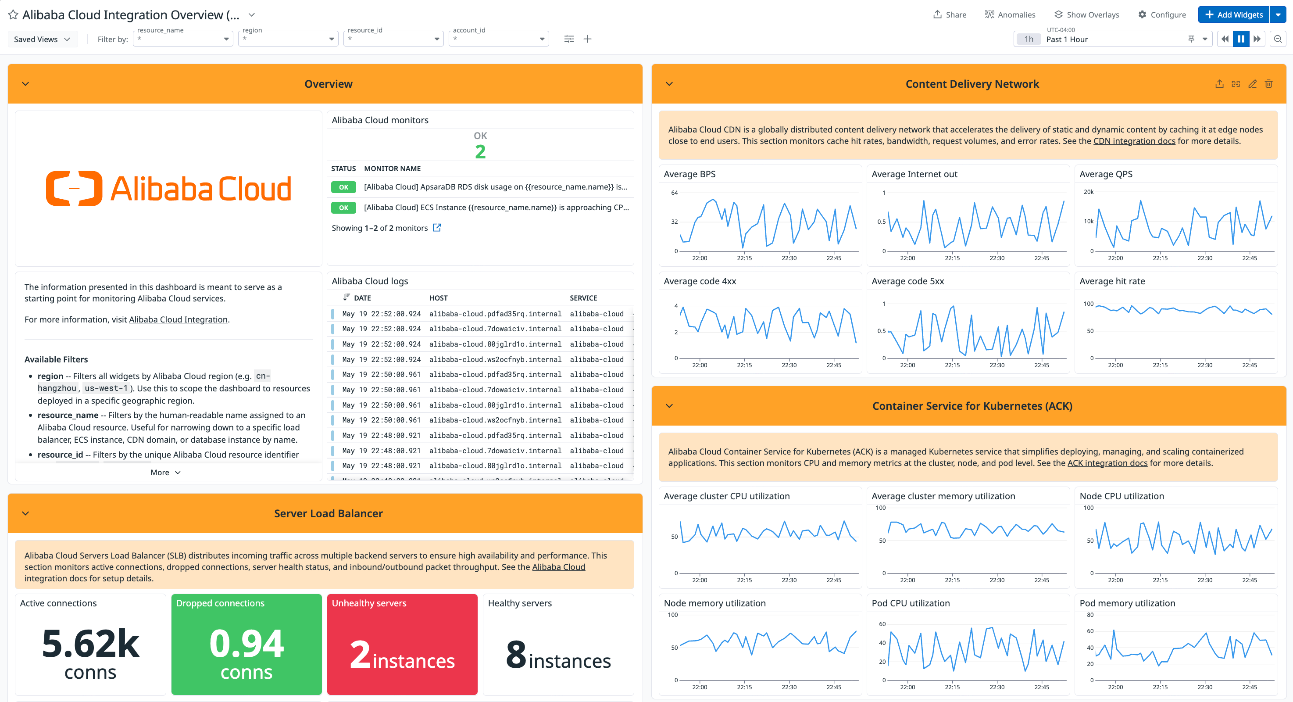Open the region filter dropdown
The height and width of the screenshot is (702, 1293).
point(288,39)
